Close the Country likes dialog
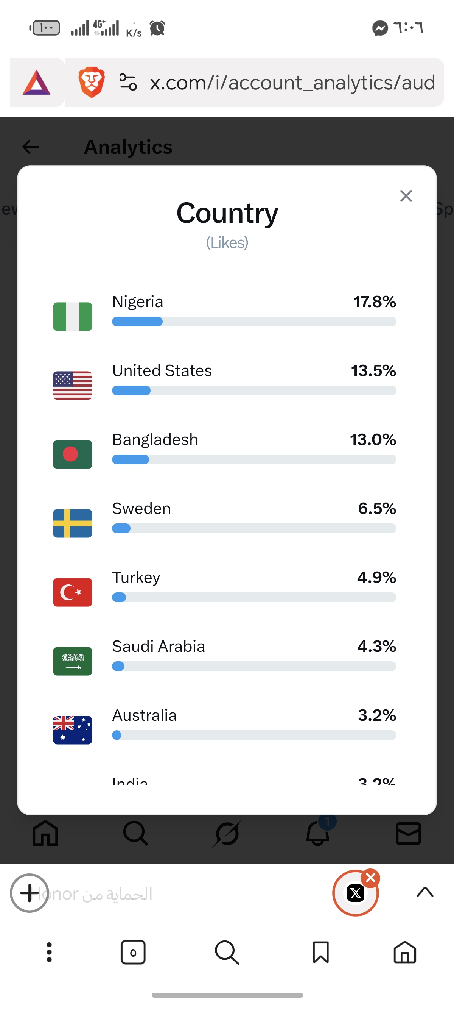Viewport: 454px width, 1009px height. tap(406, 196)
